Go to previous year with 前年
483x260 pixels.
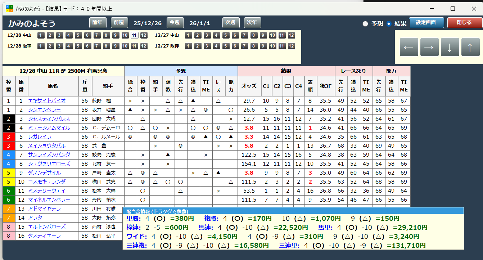click(x=98, y=23)
